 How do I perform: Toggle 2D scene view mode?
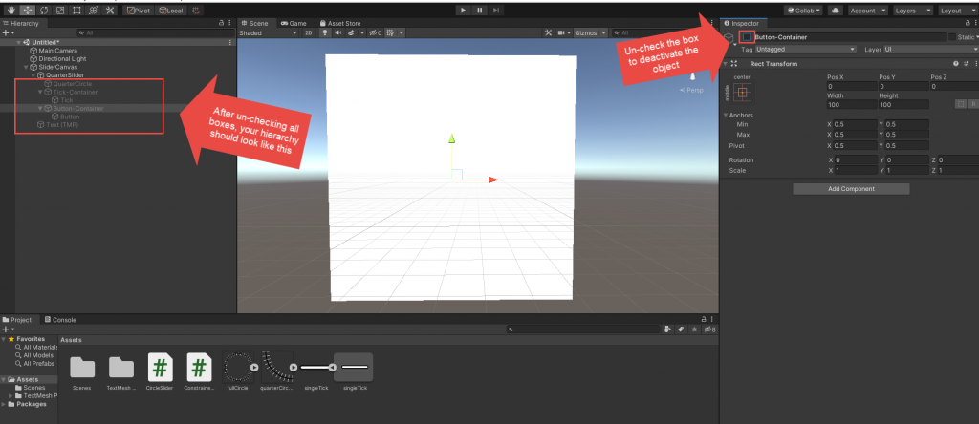(309, 33)
